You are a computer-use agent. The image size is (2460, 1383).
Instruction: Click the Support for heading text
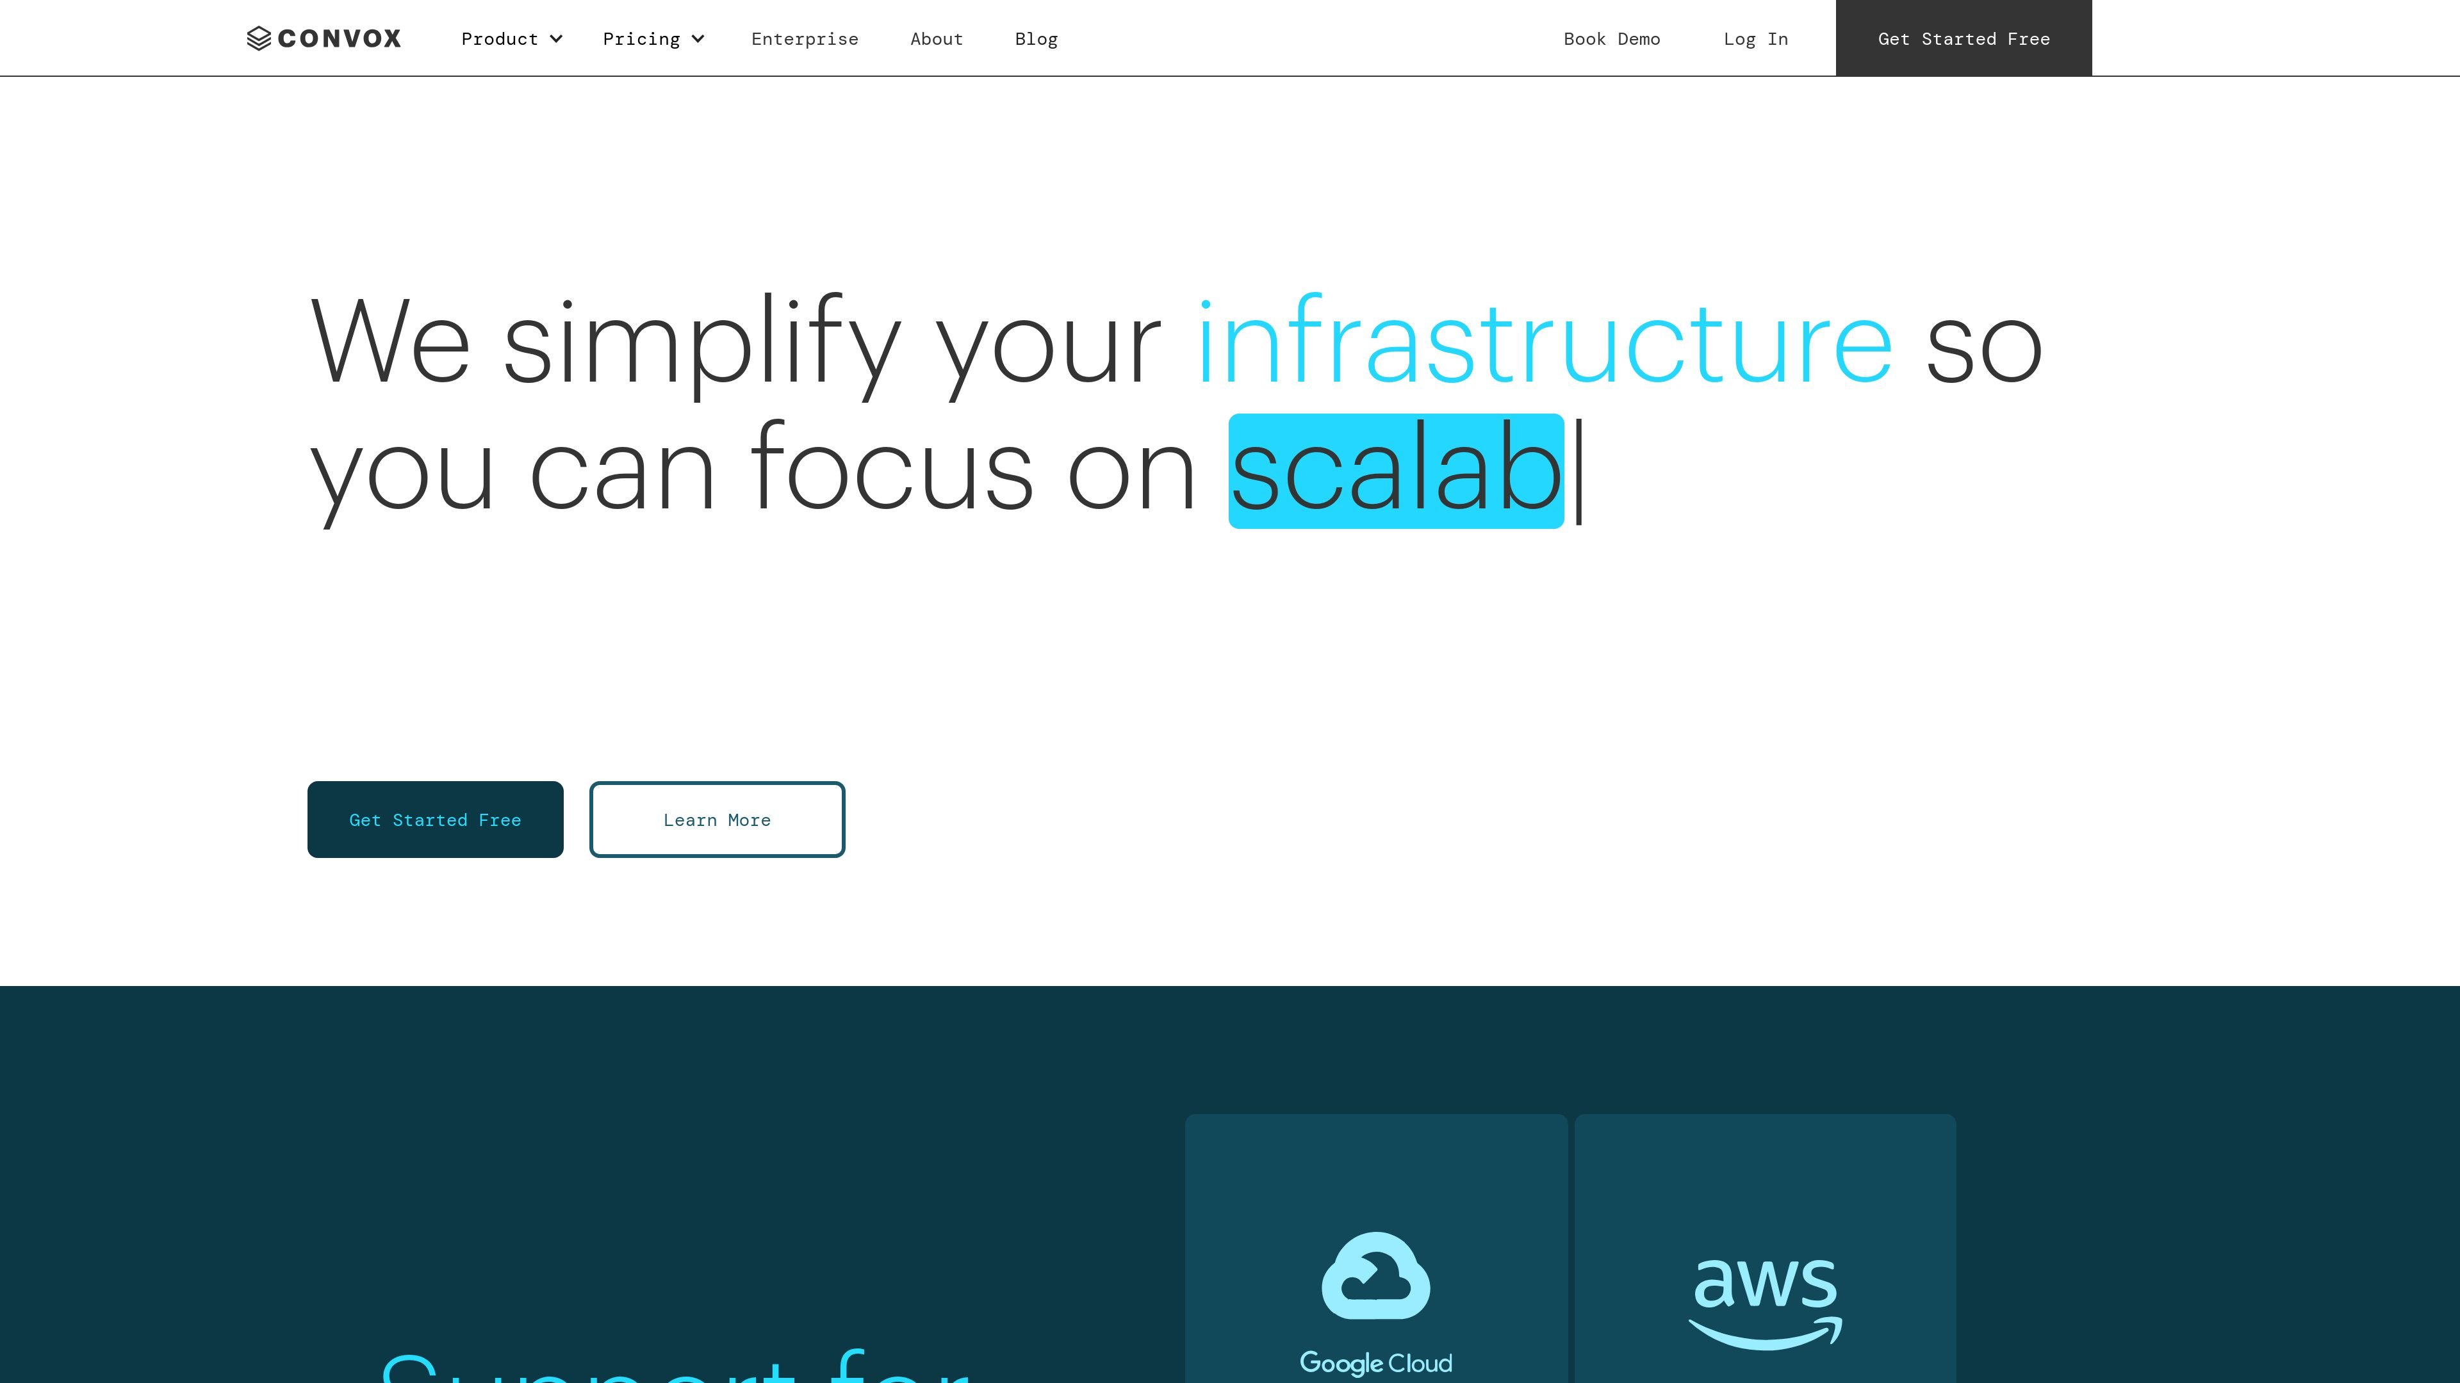(675, 1367)
